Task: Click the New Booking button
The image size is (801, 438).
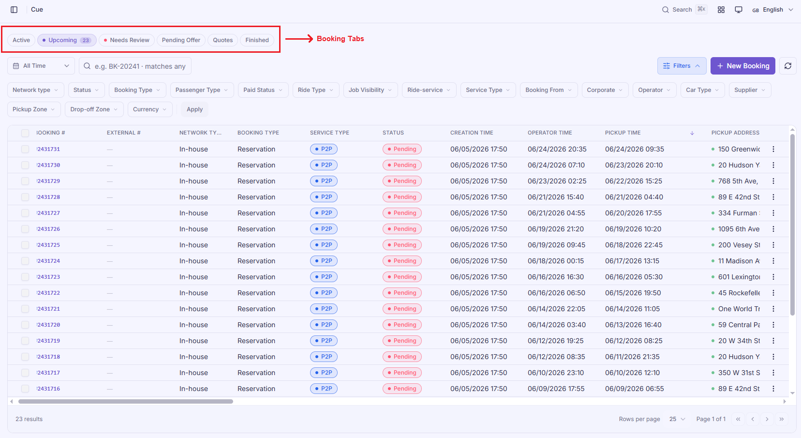Action: [743, 66]
